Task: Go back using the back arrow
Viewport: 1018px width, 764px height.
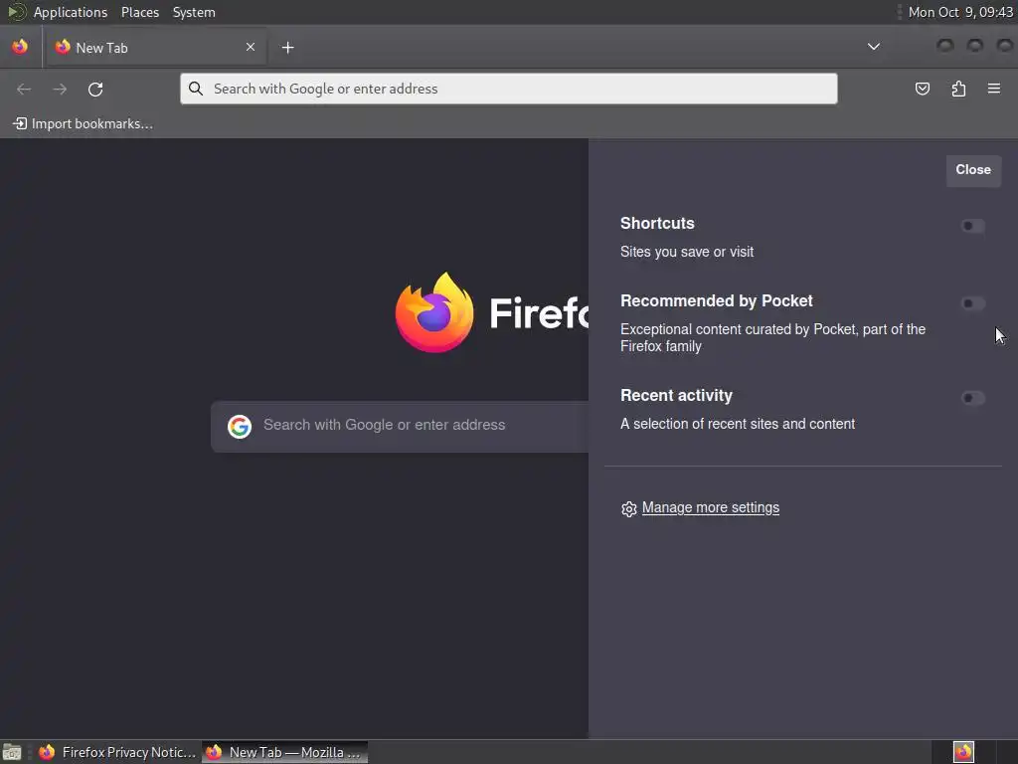Action: click(24, 89)
